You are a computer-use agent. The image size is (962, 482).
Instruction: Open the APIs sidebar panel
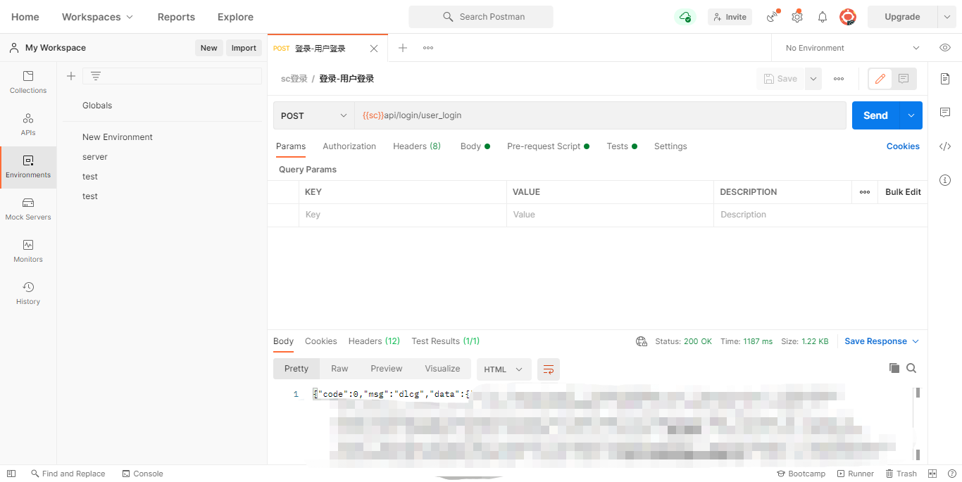click(x=28, y=125)
